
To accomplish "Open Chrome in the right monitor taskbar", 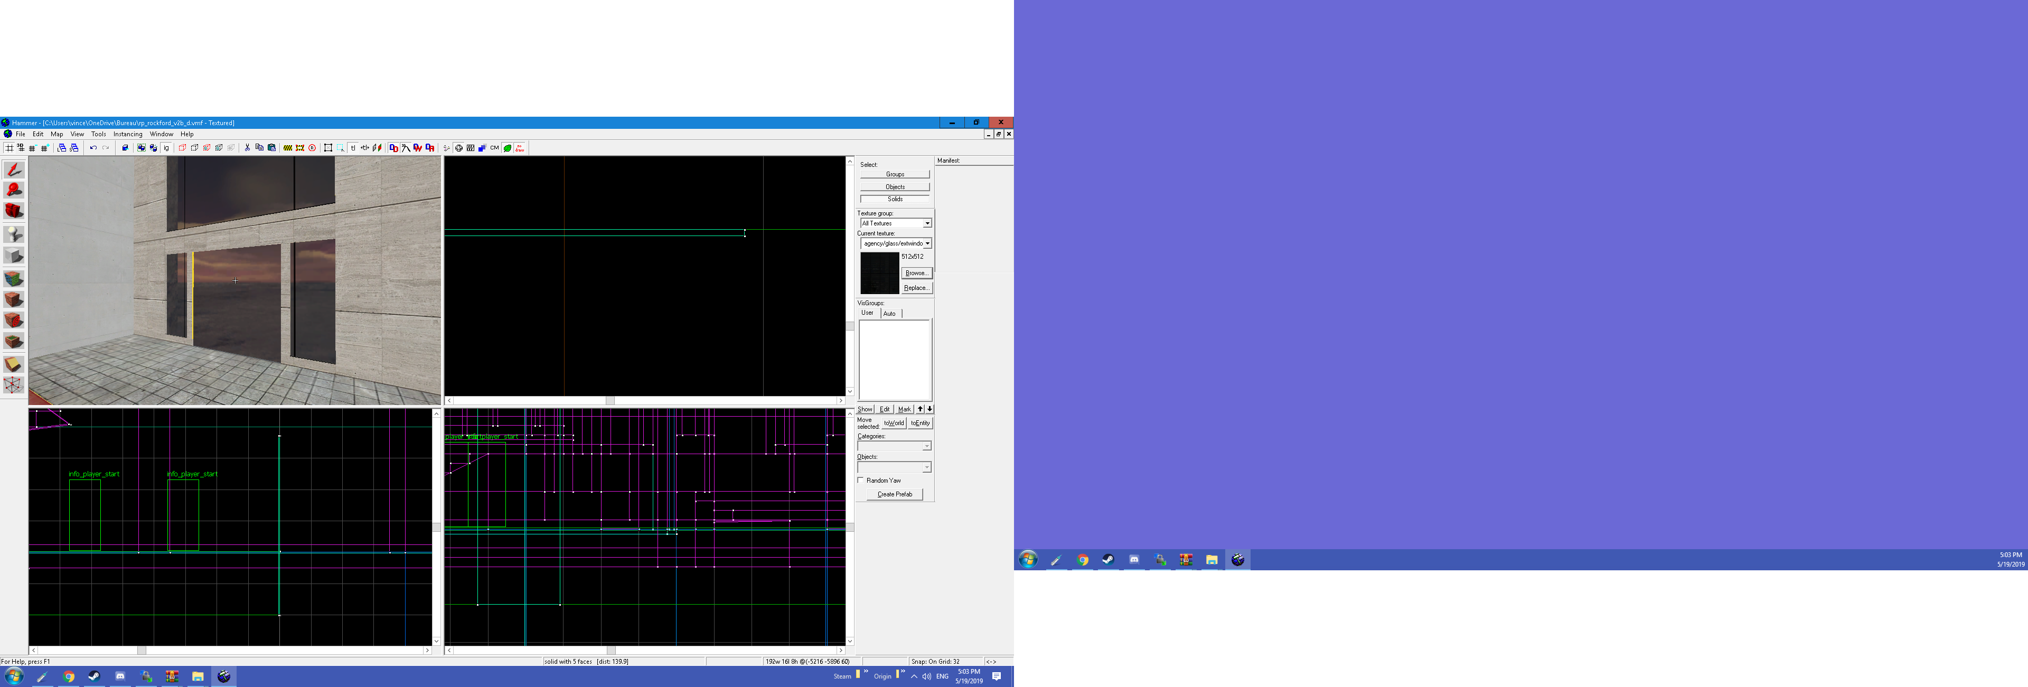I will click(1083, 560).
